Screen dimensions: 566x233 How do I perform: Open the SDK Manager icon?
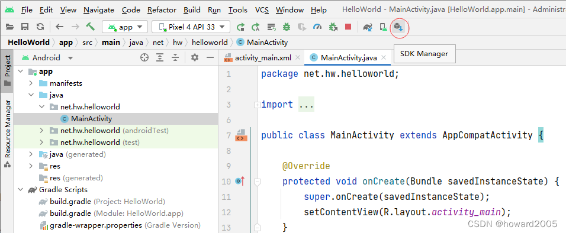[x=399, y=27]
